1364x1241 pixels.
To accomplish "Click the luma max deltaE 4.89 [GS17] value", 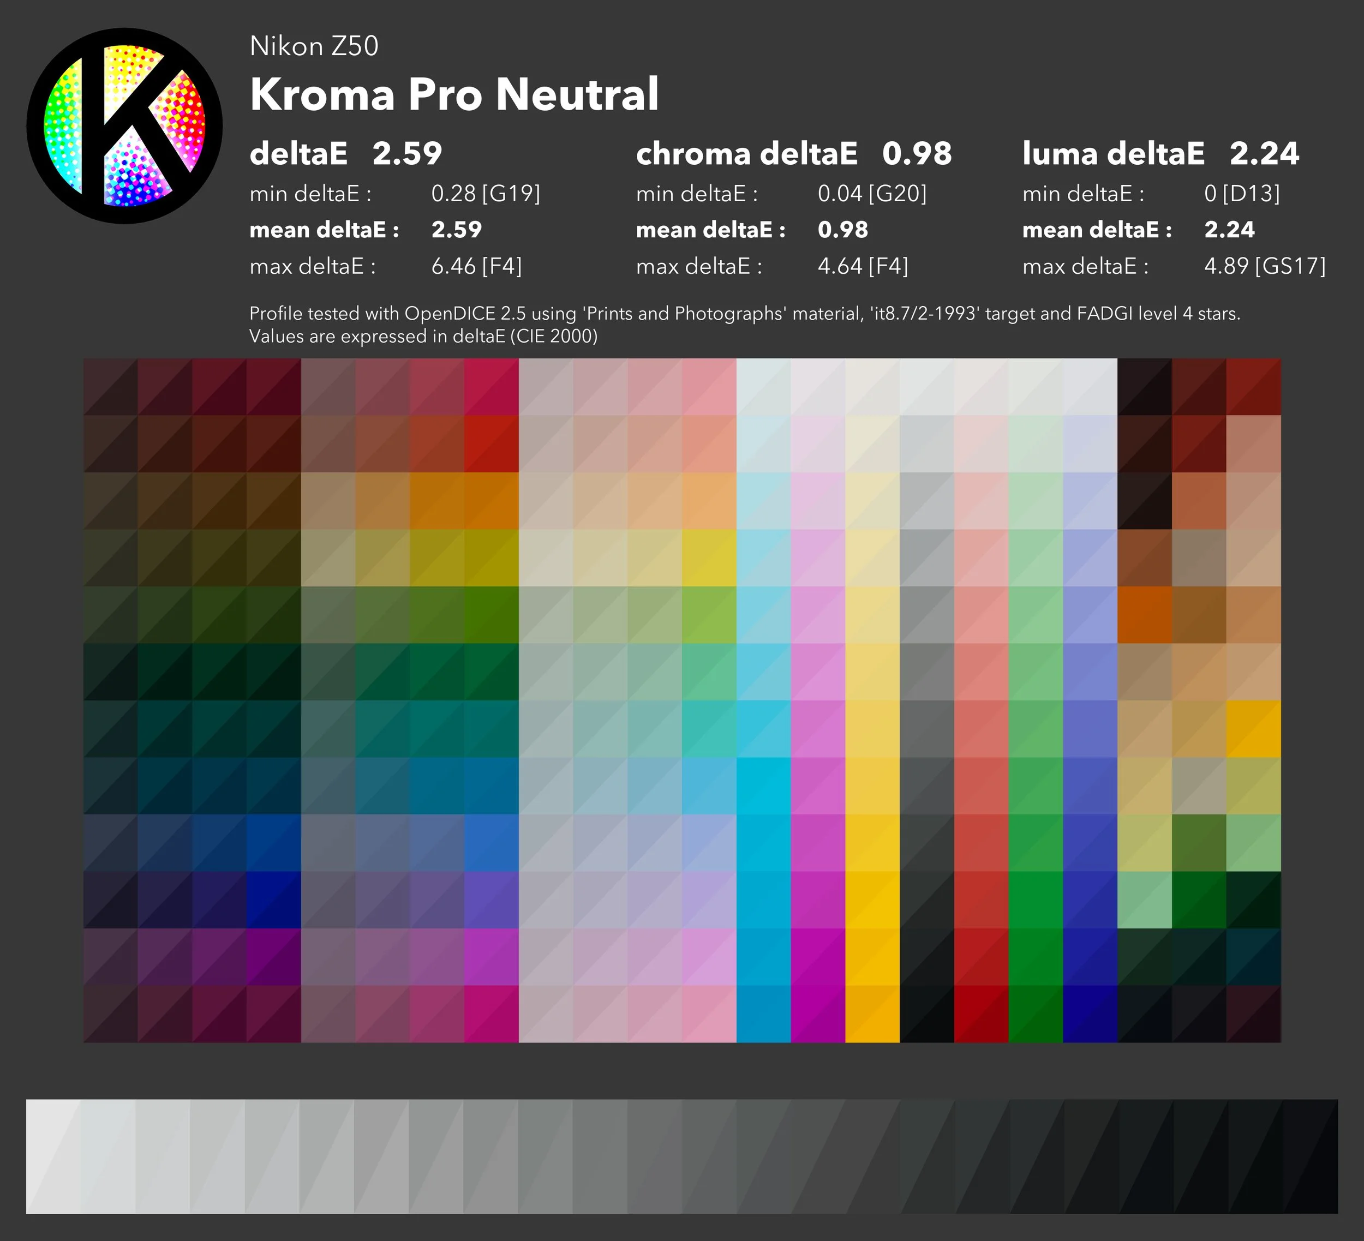I will [x=1265, y=266].
